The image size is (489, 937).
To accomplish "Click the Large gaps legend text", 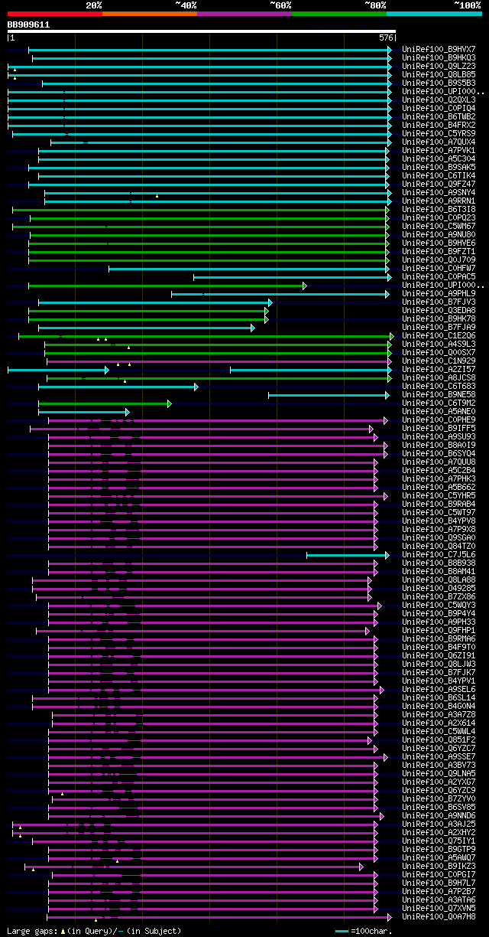I will 94,931.
